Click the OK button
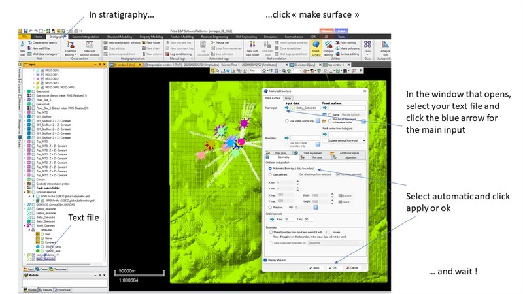 point(333,267)
